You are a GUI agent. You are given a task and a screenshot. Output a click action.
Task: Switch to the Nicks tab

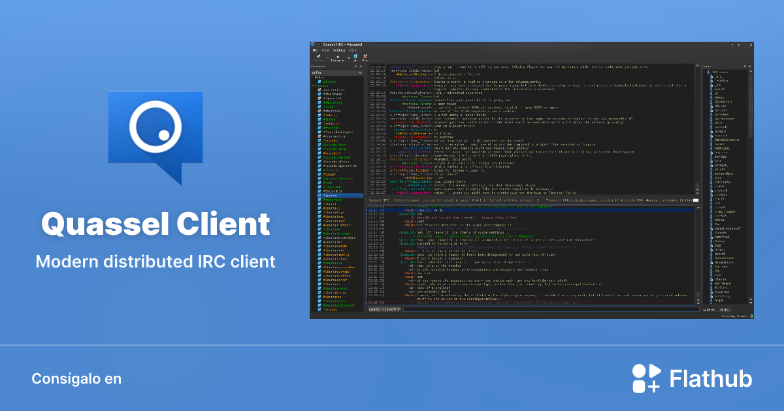tap(725, 310)
